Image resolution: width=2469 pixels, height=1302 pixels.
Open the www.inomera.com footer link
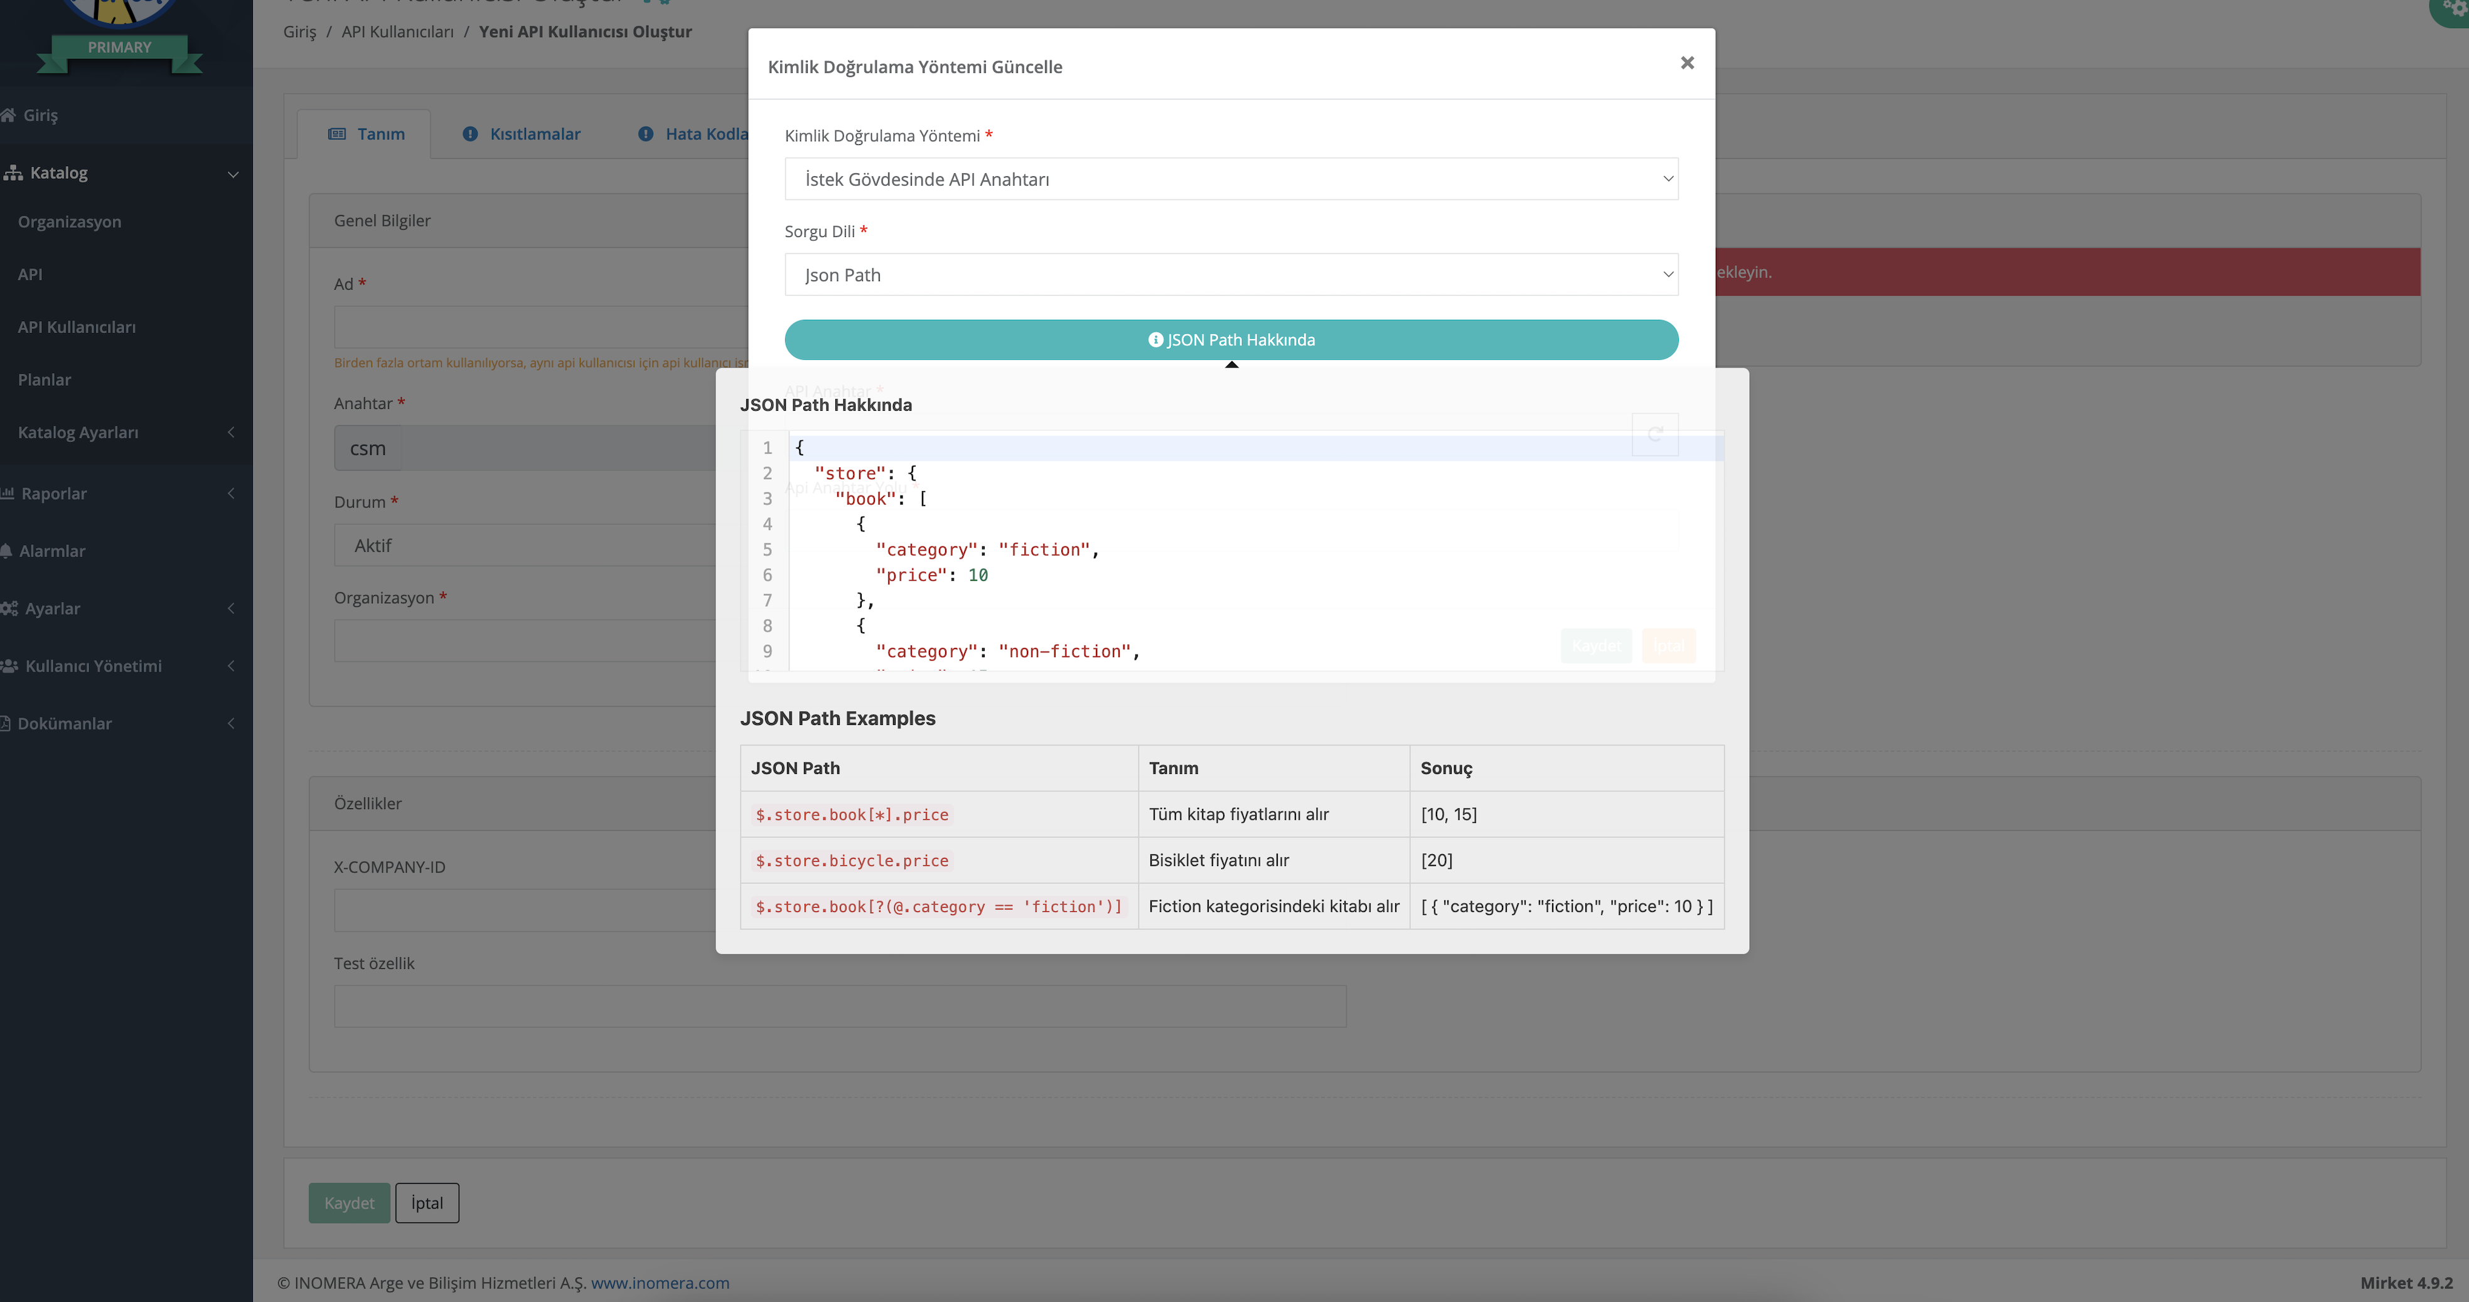click(x=660, y=1283)
